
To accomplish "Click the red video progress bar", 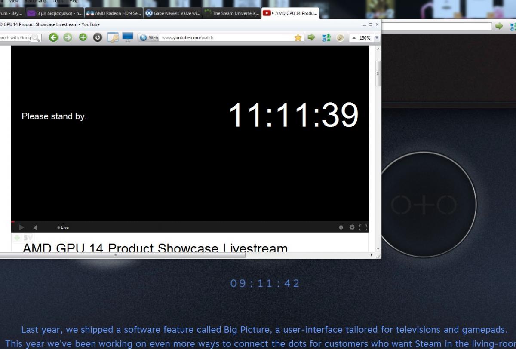I will (x=13, y=222).
